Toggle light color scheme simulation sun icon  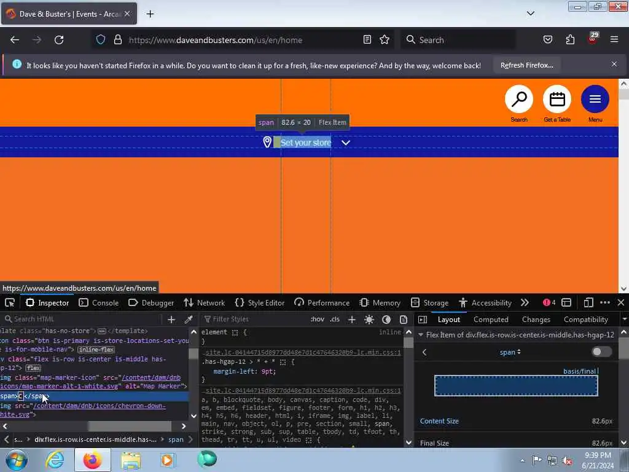click(369, 320)
